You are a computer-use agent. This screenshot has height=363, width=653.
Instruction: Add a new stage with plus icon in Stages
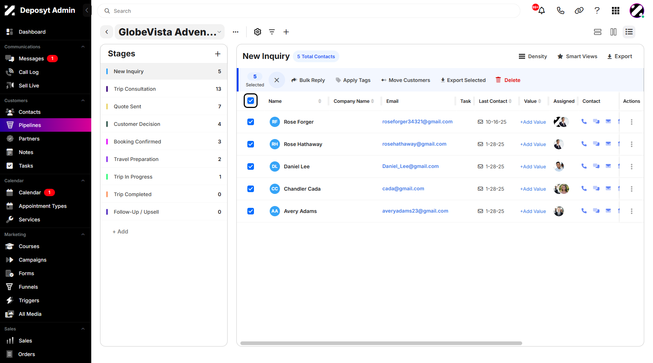218,54
